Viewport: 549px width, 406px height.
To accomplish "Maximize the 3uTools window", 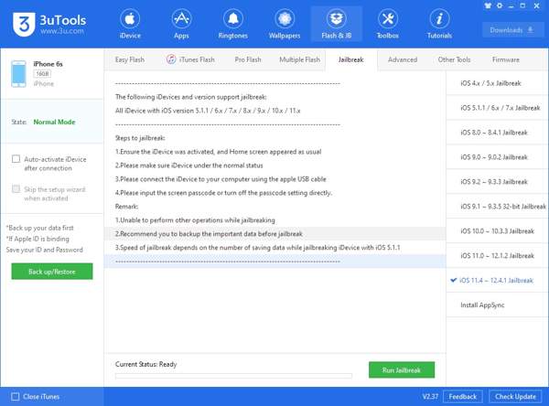I will pyautogui.click(x=522, y=5).
